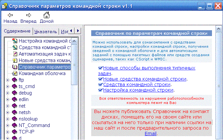Viewport: 223px width, 140px height.
Task: Expand the NT_Command tree node
Action: coord(8,125)
